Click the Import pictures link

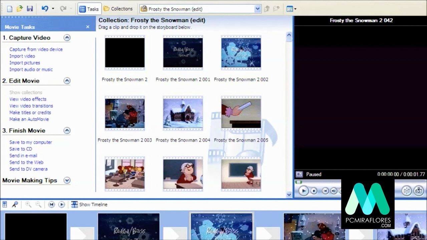pos(25,63)
